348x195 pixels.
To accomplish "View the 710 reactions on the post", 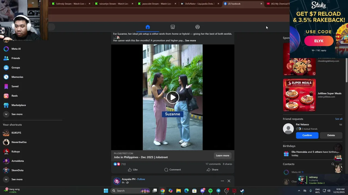I will click(x=120, y=164).
